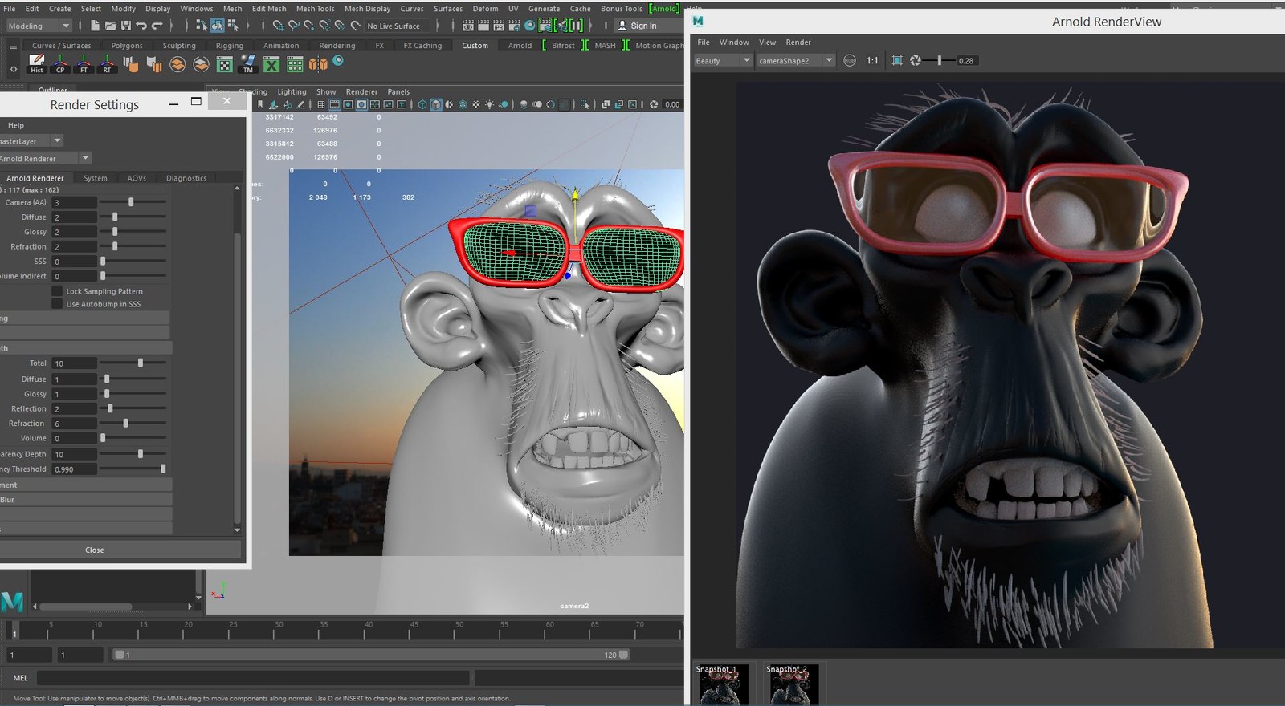This screenshot has width=1285, height=706.
Task: Click the orange mirrored cubes shelf icon
Action: [319, 64]
